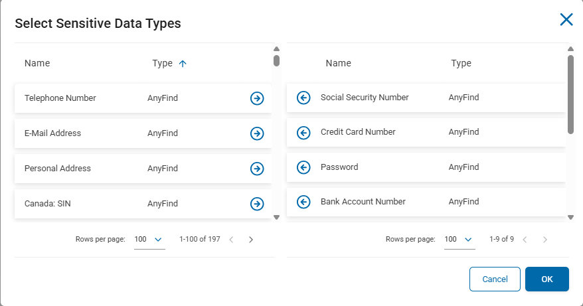The image size is (583, 306).
Task: Remove Social Security Number using left arrow
Action: [x=303, y=98]
